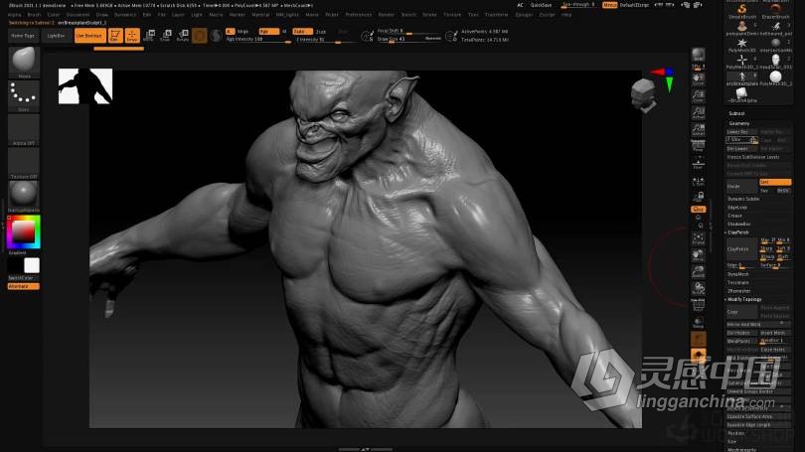Click the Del Lower button
The height and width of the screenshot is (452, 805).
(741, 149)
